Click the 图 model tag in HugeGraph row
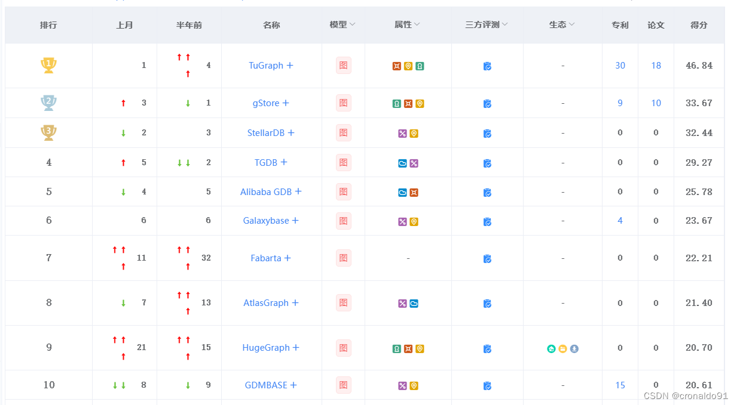 [x=343, y=348]
